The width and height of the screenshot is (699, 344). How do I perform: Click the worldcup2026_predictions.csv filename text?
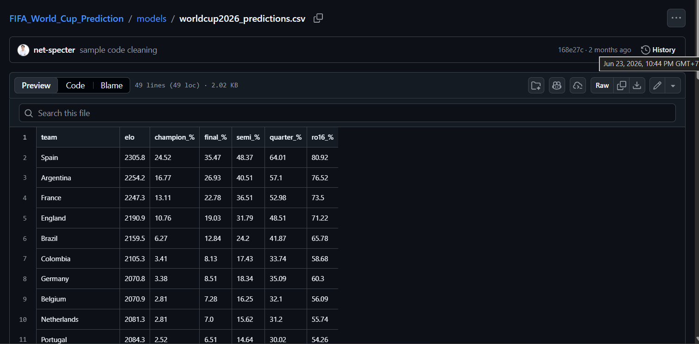tap(242, 18)
